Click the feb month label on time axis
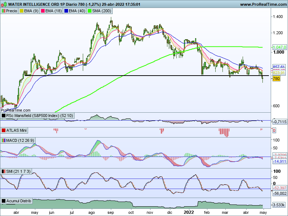 click(207, 212)
